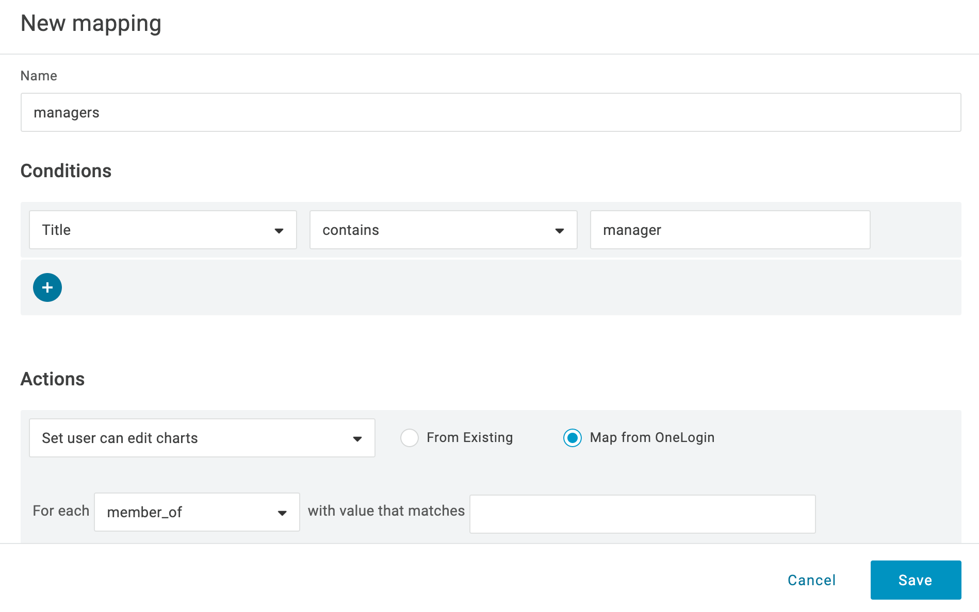
Task: Click arrow beside Set user can edit charts
Action: tap(357, 439)
